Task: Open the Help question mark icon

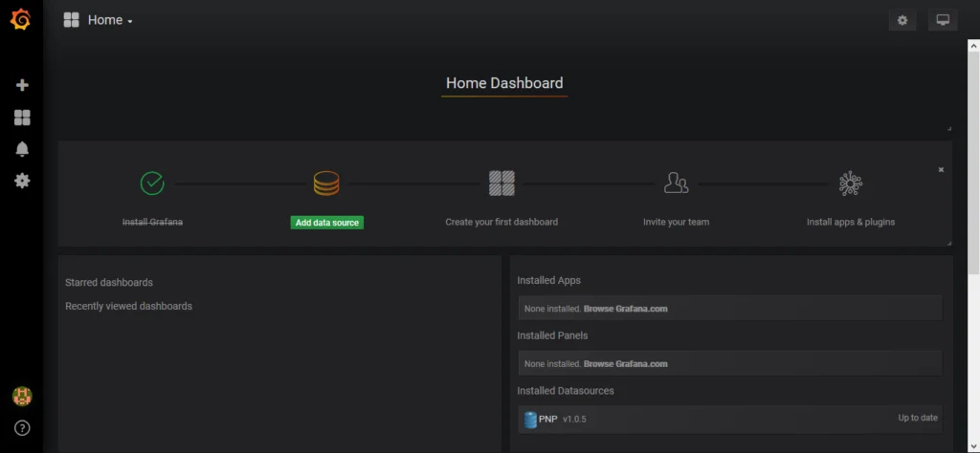Action: 22,428
